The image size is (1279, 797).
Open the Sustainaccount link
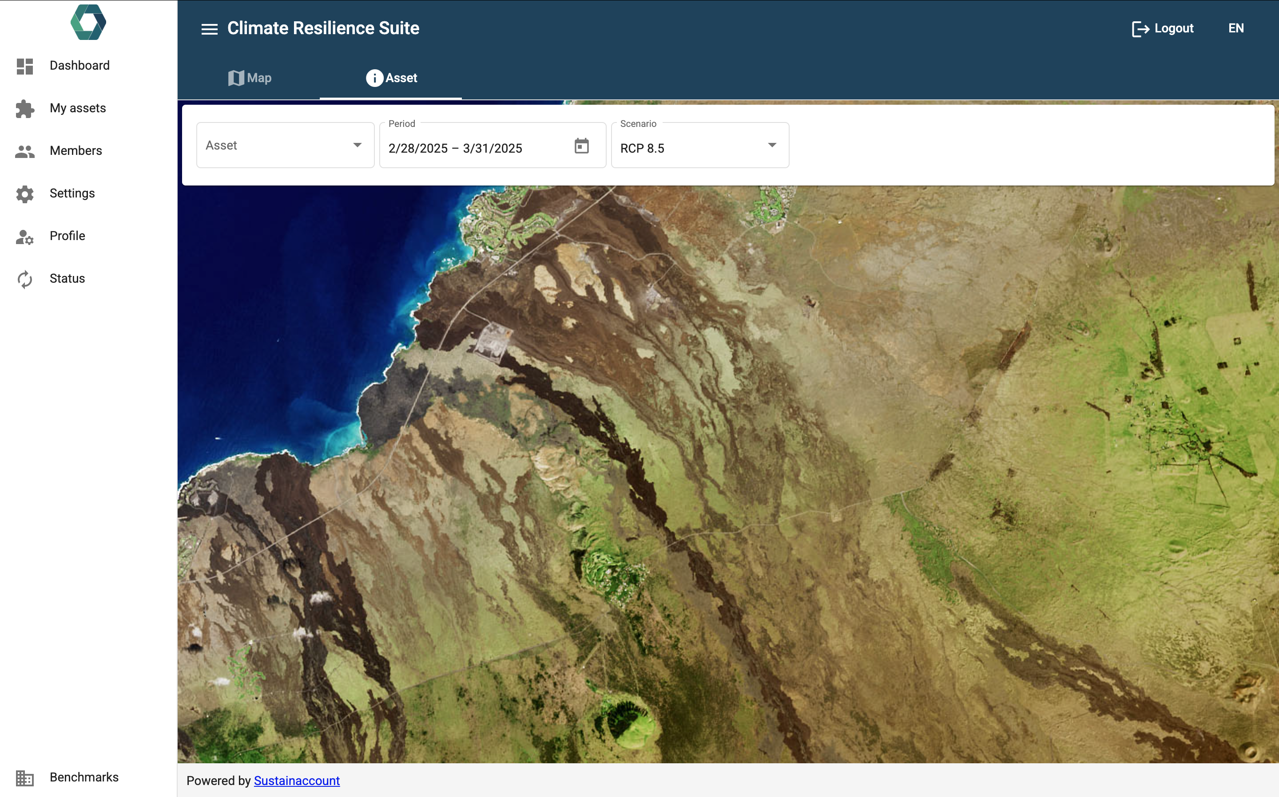(296, 781)
